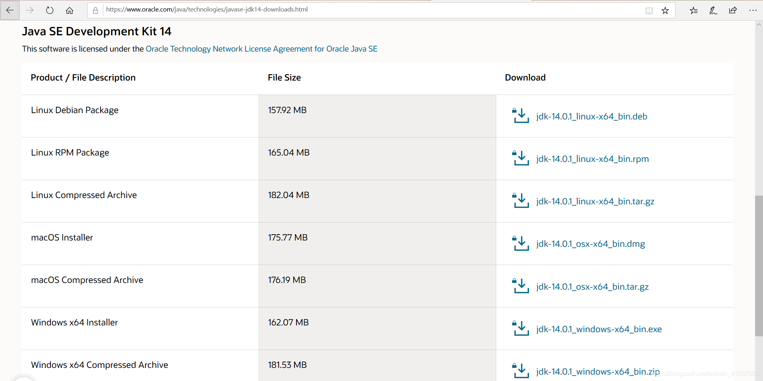The width and height of the screenshot is (763, 381).
Task: Add this page to favorites star
Action: 665,11
